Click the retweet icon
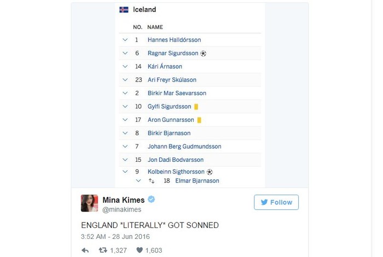The height and width of the screenshot is (257, 383). point(102,250)
